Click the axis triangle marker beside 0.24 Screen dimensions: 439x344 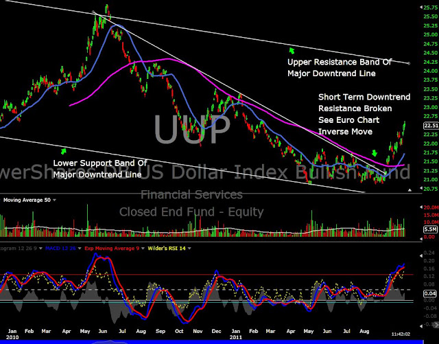click(x=421, y=255)
